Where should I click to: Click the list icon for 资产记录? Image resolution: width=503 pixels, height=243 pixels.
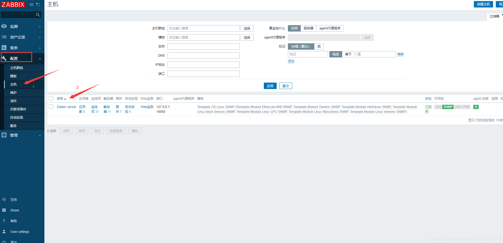coord(4,37)
